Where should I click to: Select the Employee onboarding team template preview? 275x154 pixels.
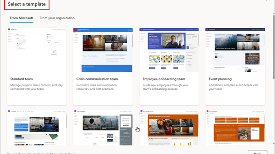[x=169, y=50]
